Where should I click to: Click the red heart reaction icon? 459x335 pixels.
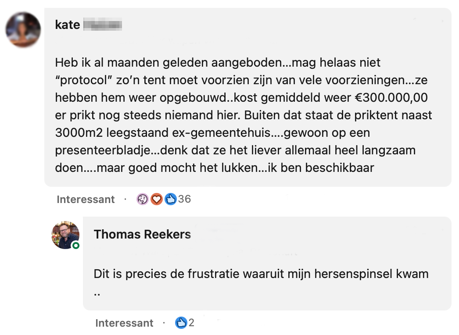[157, 199]
